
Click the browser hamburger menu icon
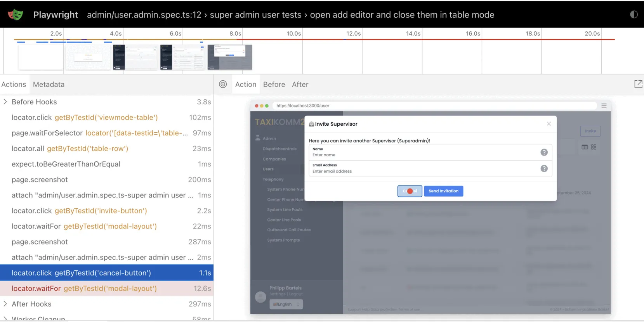(x=604, y=106)
